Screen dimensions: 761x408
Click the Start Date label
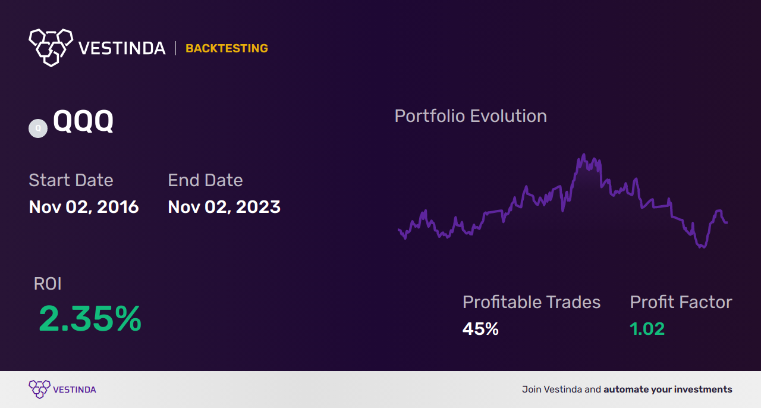[x=71, y=180]
